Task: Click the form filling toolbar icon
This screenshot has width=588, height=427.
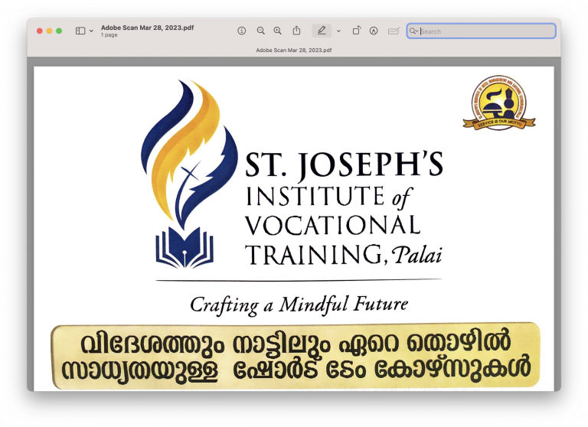Action: (394, 31)
